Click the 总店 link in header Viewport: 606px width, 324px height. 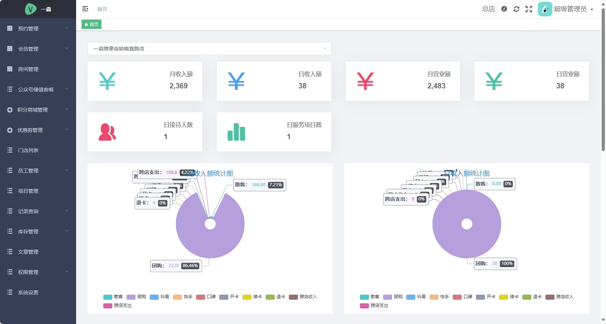(488, 9)
